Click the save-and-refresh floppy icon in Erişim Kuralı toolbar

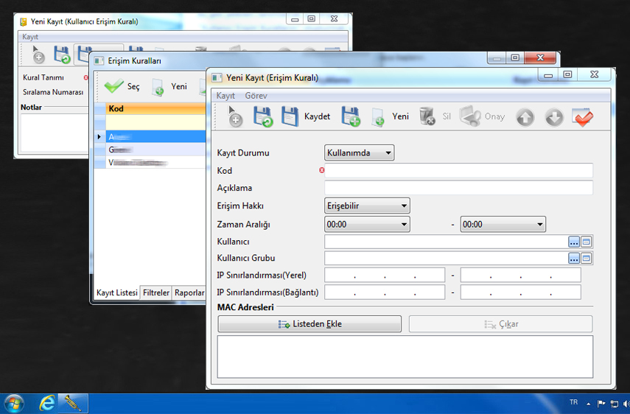tap(262, 116)
